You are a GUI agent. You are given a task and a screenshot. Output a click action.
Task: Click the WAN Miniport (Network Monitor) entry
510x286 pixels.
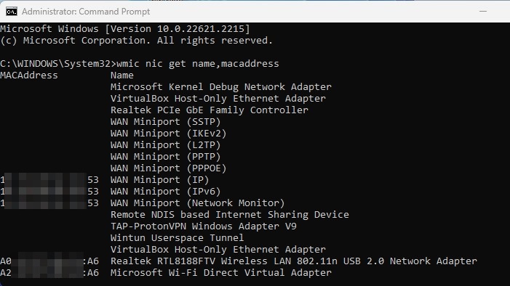(x=197, y=203)
